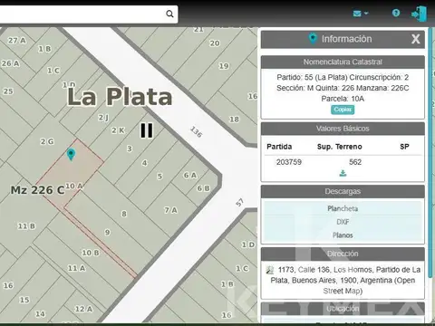Click the street map icon beside address

[x=269, y=270]
